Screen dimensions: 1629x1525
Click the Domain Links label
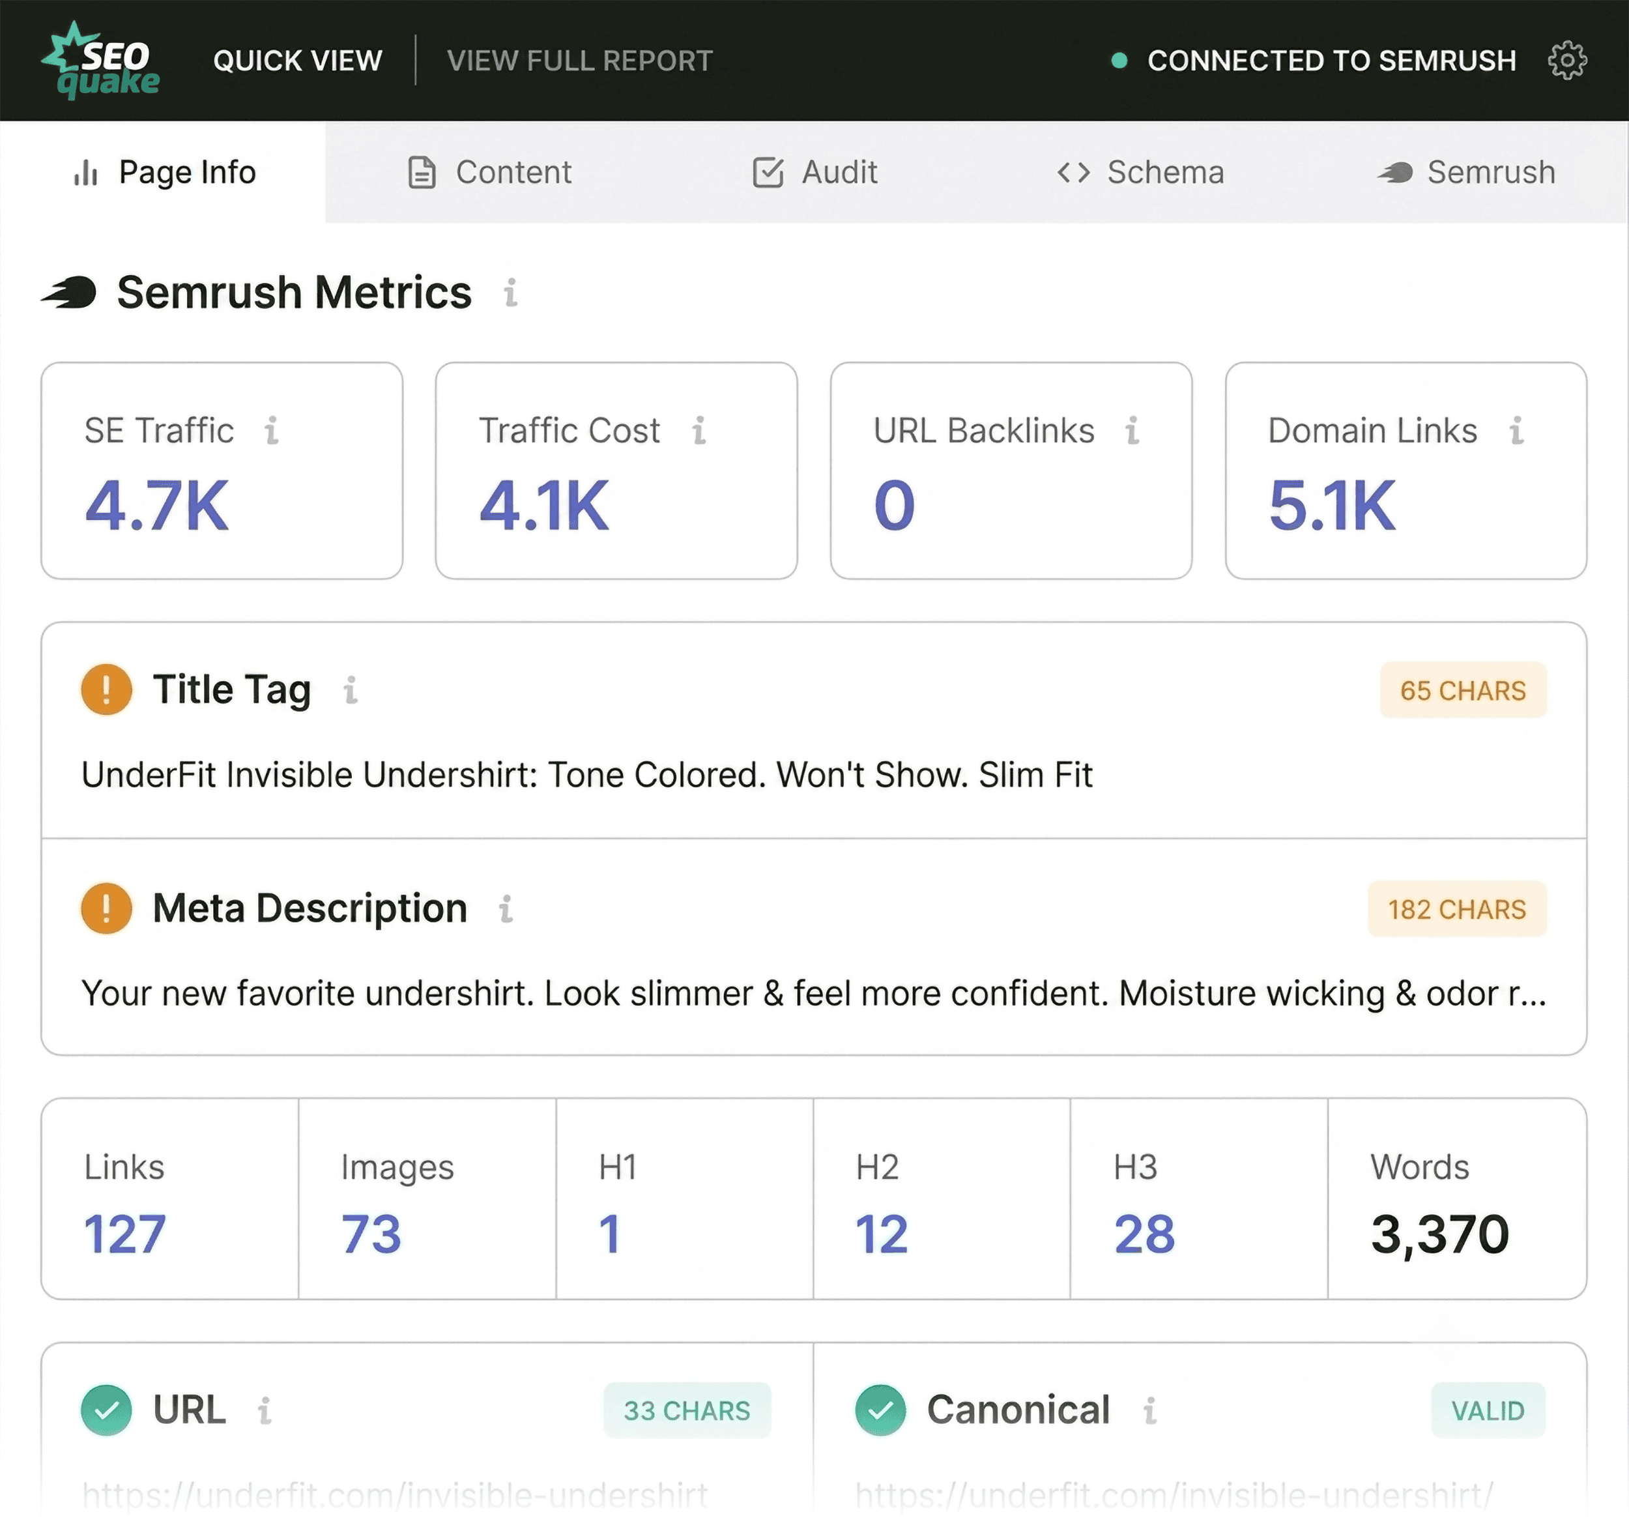point(1372,430)
